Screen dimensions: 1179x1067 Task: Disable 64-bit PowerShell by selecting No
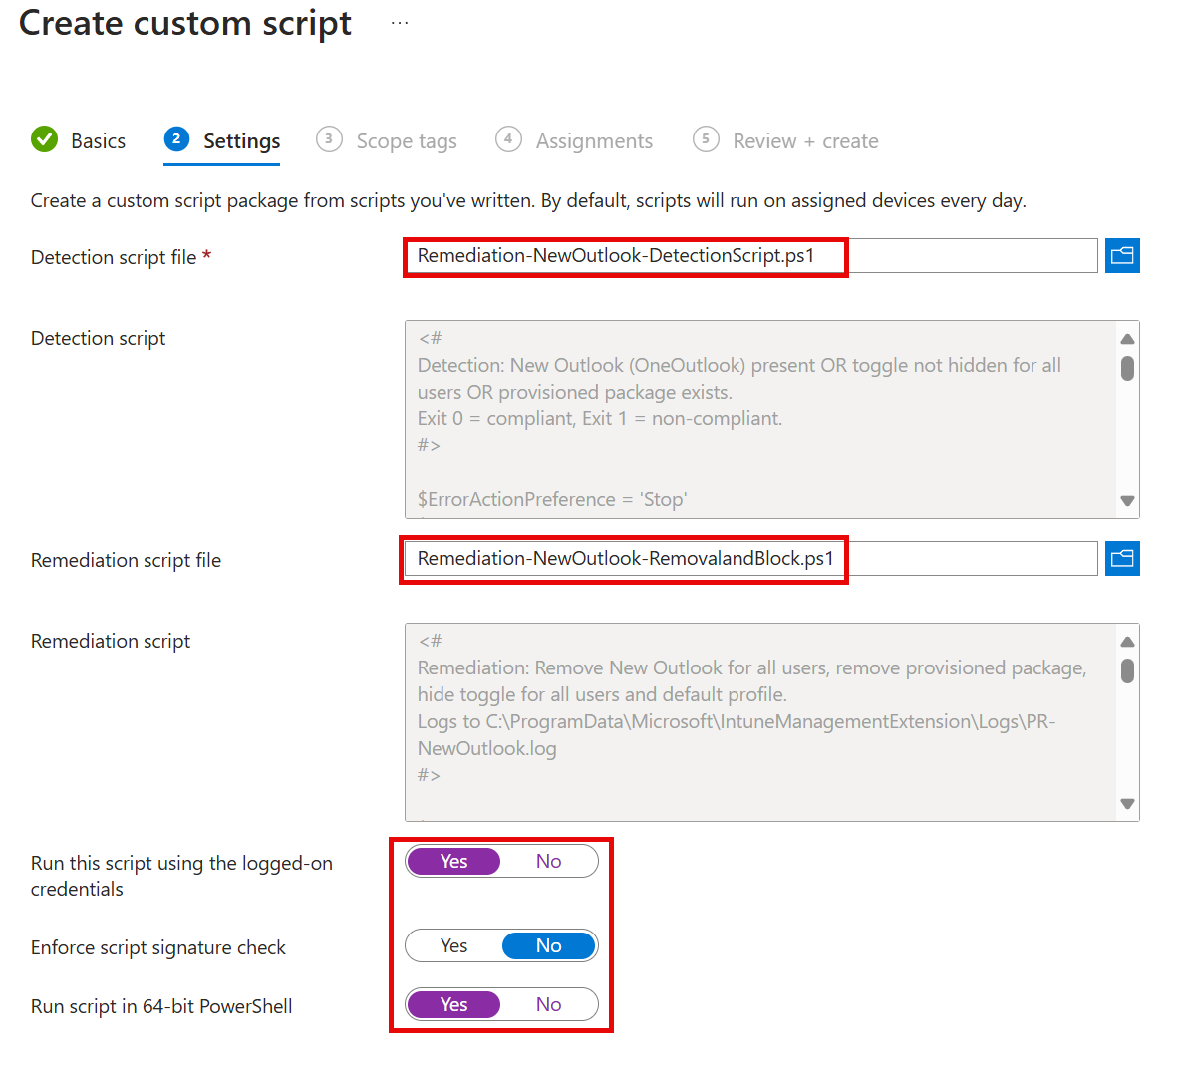point(549,1004)
